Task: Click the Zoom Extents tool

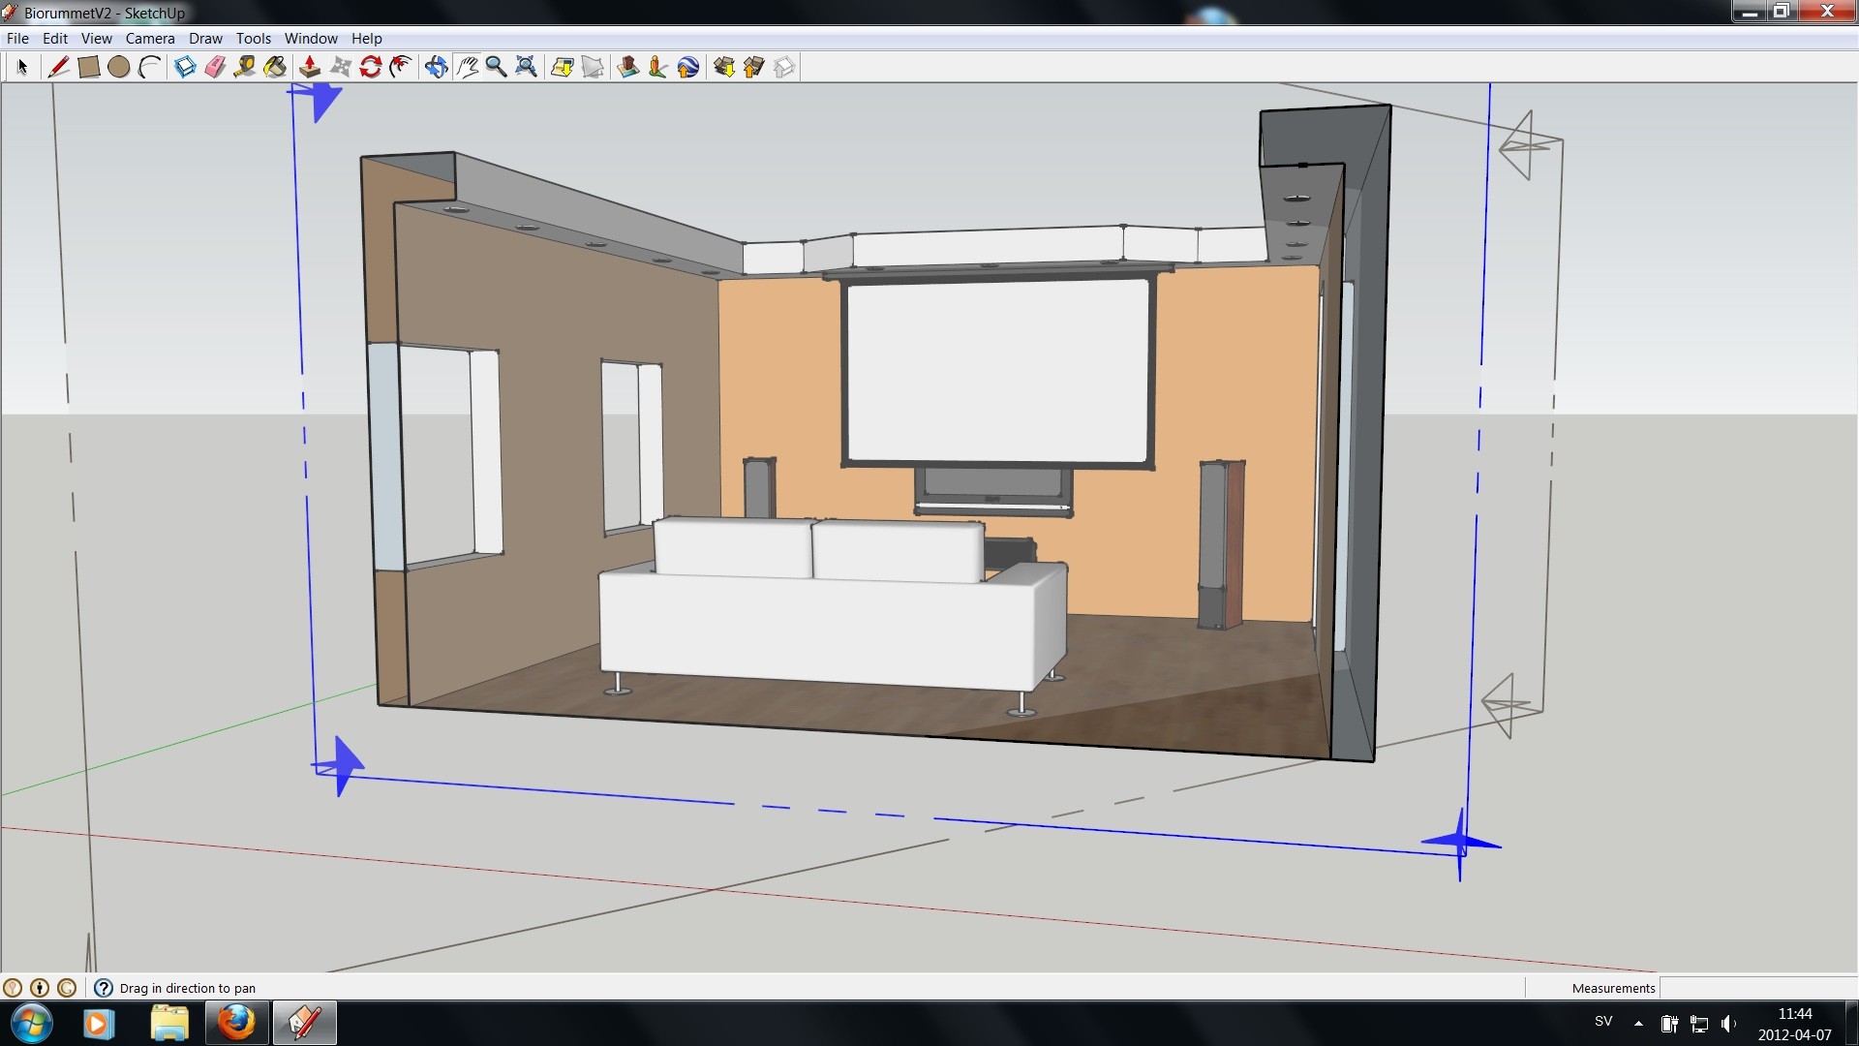Action: pyautogui.click(x=526, y=67)
